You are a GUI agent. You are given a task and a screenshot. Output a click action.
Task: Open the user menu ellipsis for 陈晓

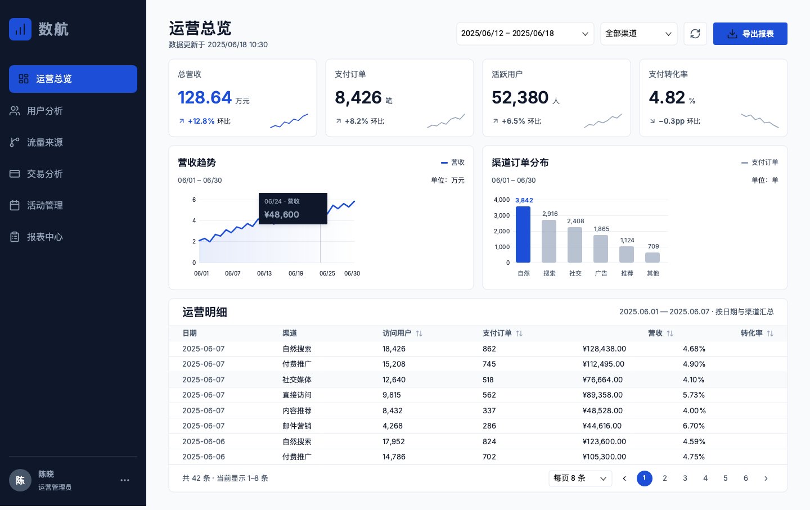pyautogui.click(x=125, y=480)
